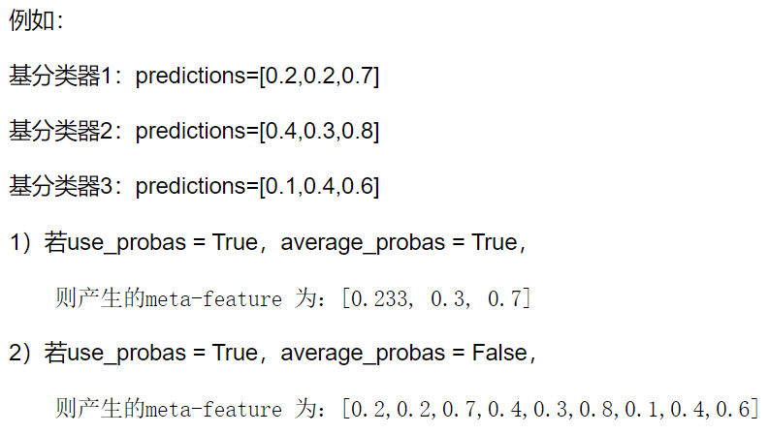Click the [0.233, 0.3, 0.7] result
This screenshot has width=769, height=434.
tap(436, 298)
